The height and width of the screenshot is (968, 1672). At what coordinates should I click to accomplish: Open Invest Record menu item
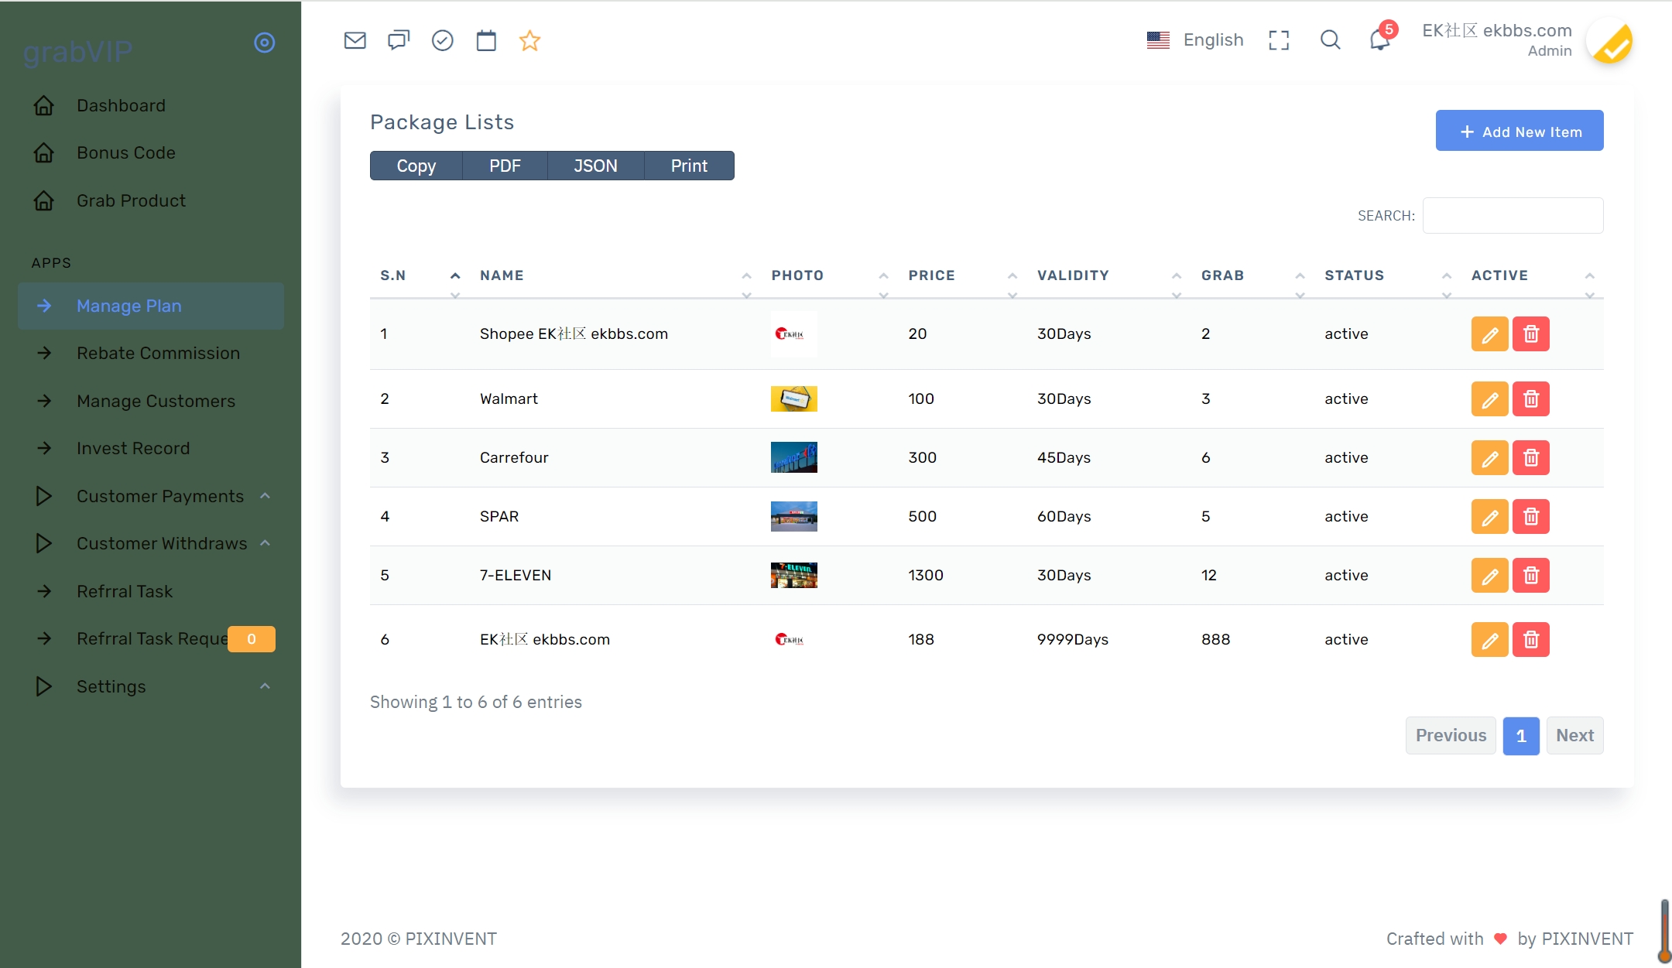tap(151, 448)
